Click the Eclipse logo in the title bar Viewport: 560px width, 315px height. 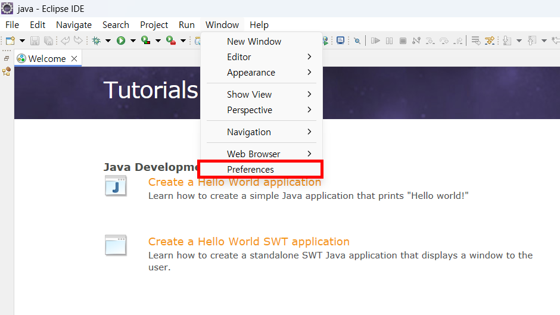[7, 8]
